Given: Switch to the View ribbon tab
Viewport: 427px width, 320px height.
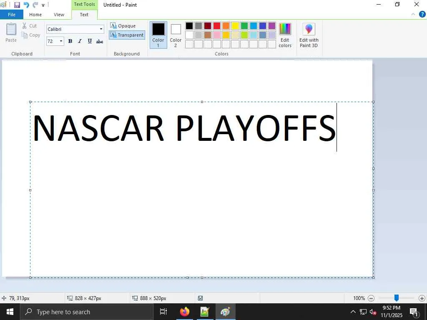Looking at the screenshot, I should (59, 15).
